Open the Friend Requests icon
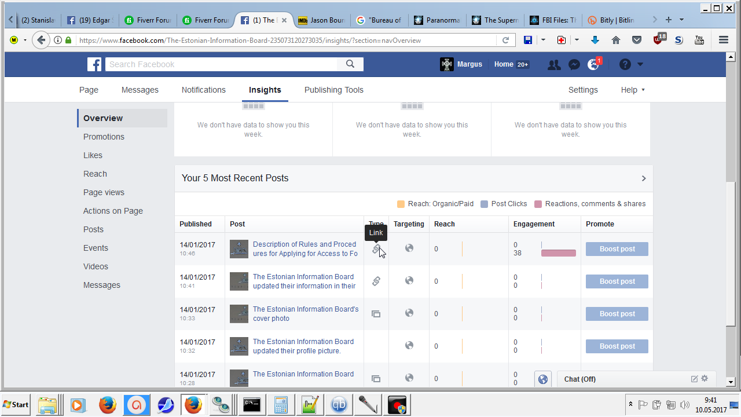The width and height of the screenshot is (741, 417). pyautogui.click(x=554, y=65)
